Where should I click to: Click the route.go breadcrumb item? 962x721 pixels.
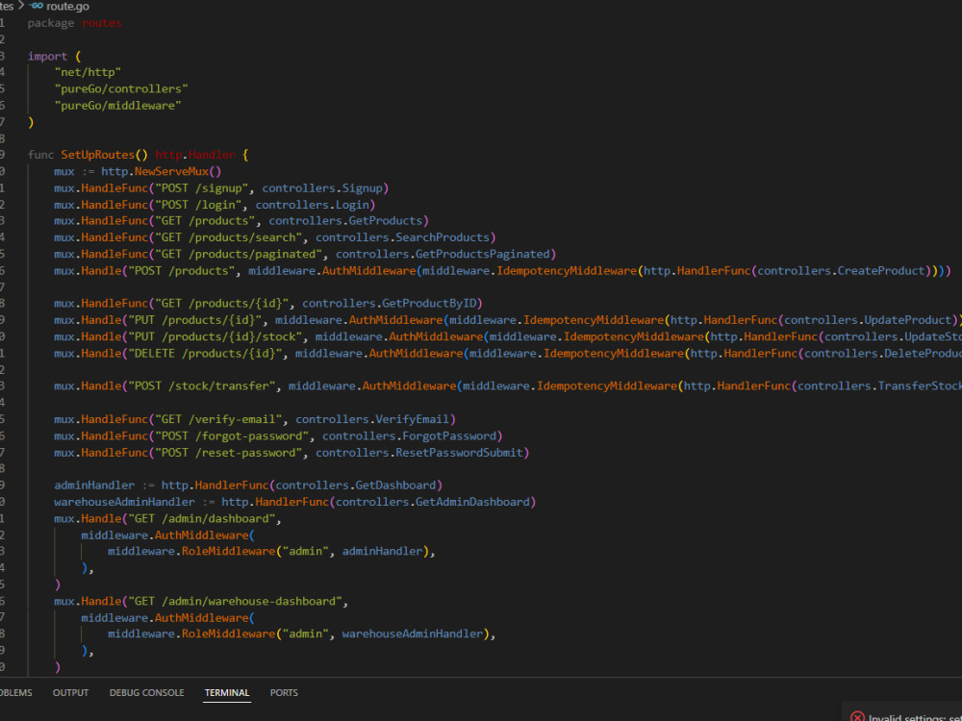tap(67, 6)
